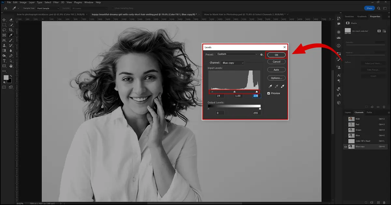The image size is (391, 205).
Task: Click the midtone input levels slider
Action: click(235, 92)
